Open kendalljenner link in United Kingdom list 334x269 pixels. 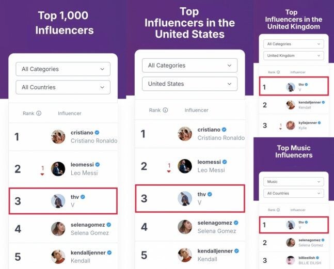click(311, 102)
